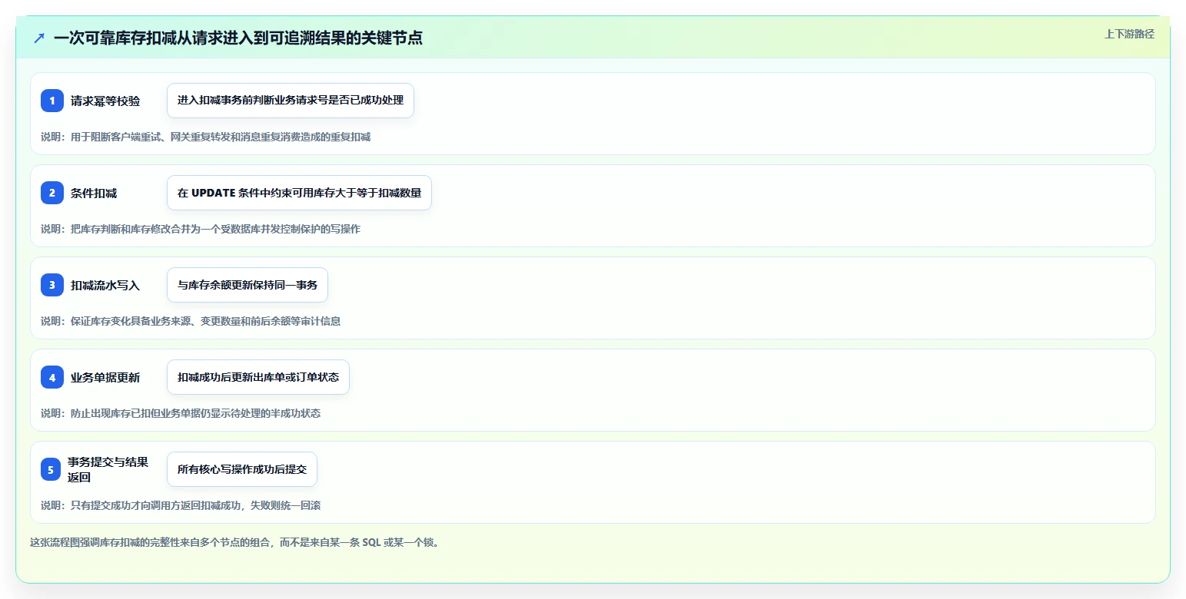The width and height of the screenshot is (1186, 599).
Task: Select the 事务提交与结果返回 step title
Action: pos(108,469)
